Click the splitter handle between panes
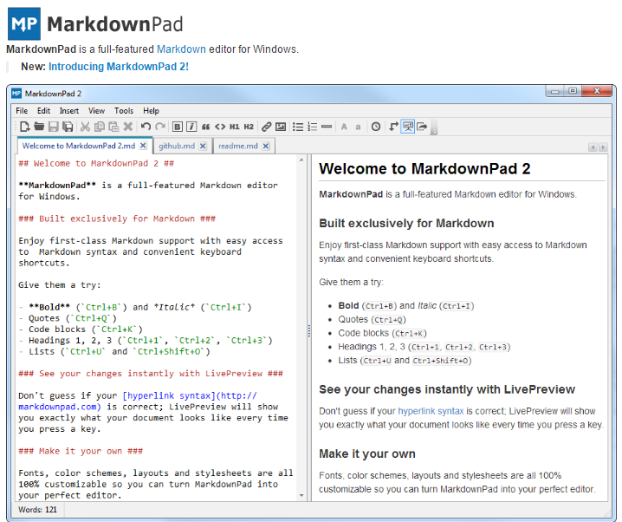This screenshot has width=622, height=522. click(309, 330)
